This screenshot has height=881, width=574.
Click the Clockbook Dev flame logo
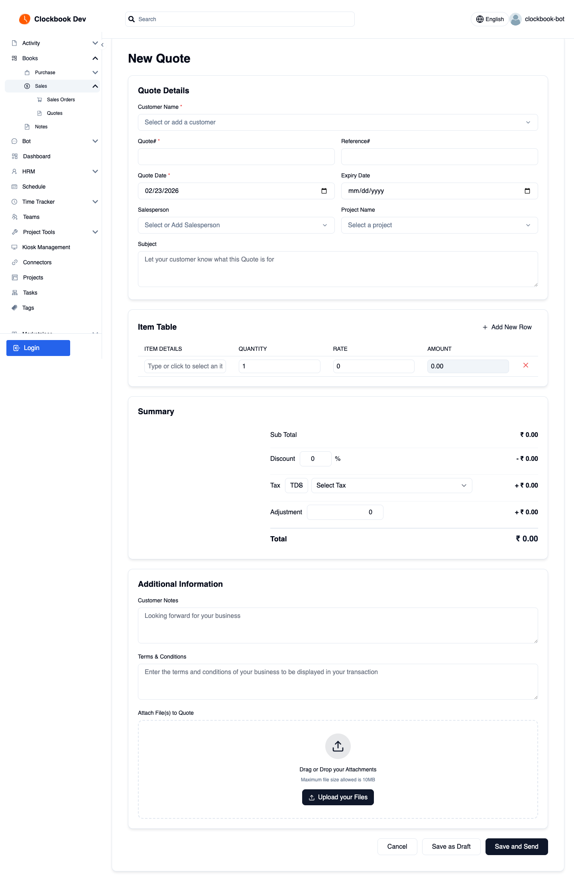25,19
